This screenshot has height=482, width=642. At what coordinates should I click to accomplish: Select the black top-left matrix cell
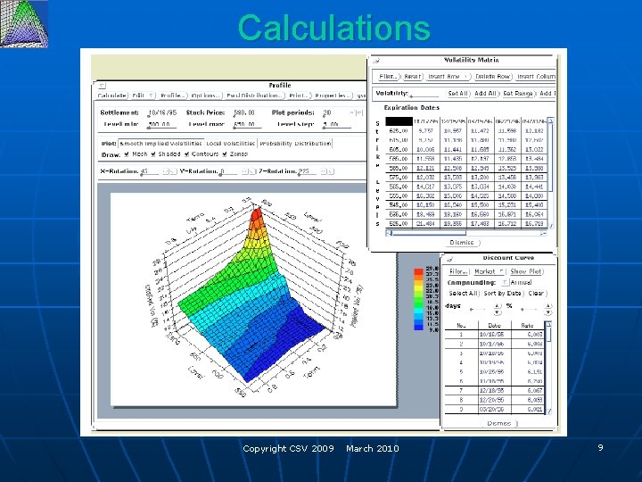399,121
